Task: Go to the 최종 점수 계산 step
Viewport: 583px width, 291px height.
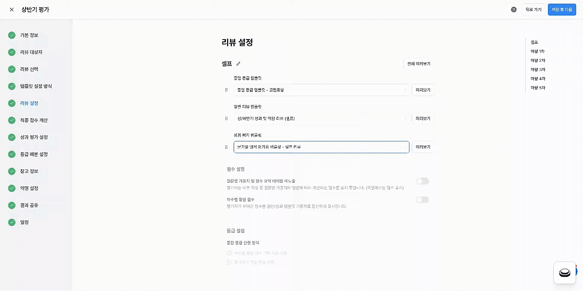Action: [34, 120]
